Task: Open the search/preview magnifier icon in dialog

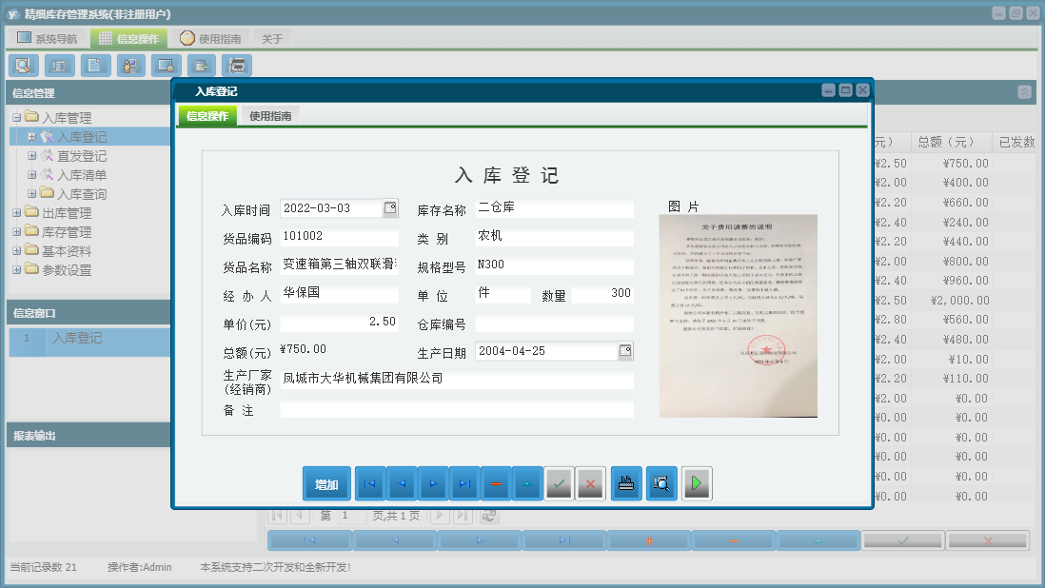Action: point(661,484)
